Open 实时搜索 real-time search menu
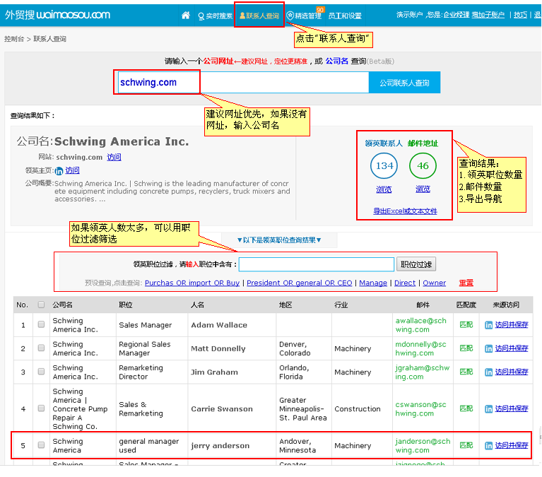The height and width of the screenshot is (477, 542). click(215, 16)
